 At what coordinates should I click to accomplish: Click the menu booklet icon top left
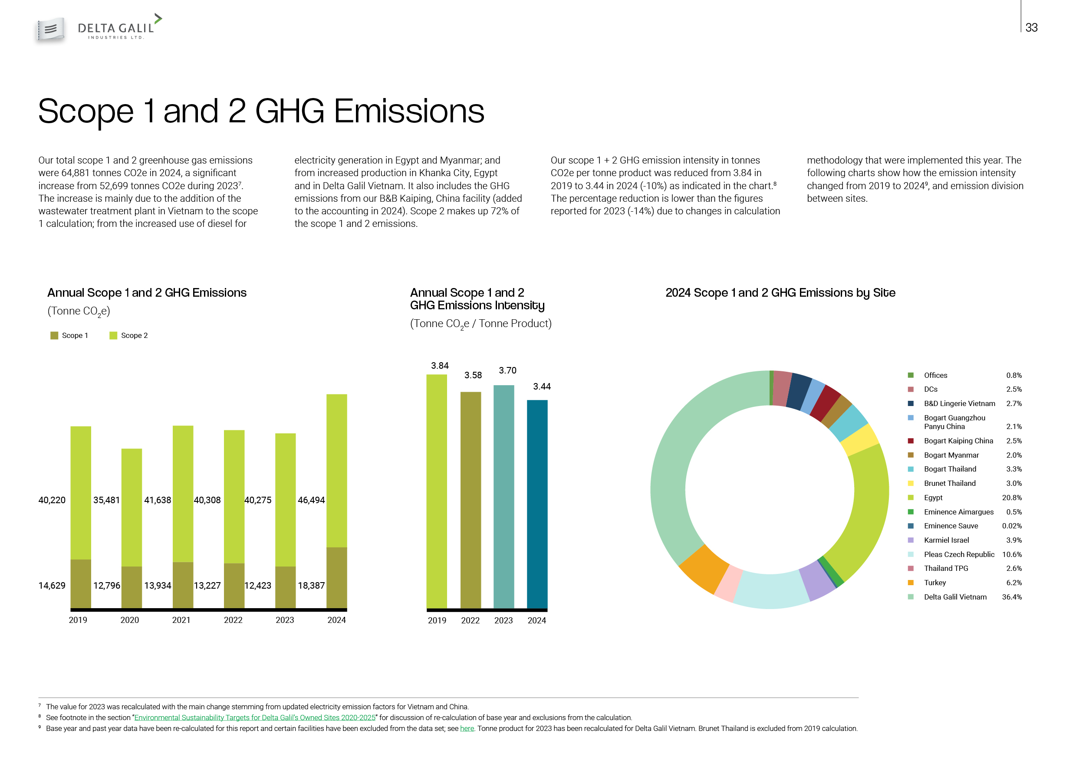[x=51, y=29]
